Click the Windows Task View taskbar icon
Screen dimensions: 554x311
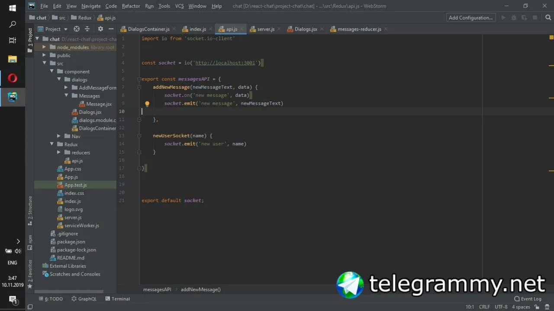tap(13, 40)
